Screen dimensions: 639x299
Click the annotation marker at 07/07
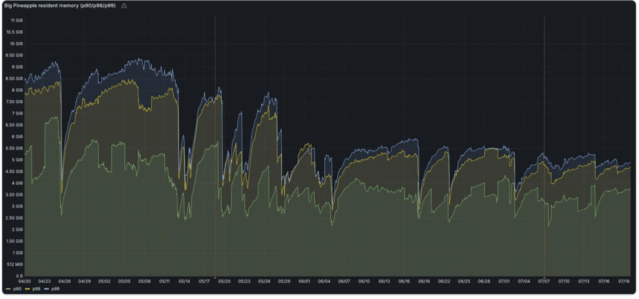point(544,277)
